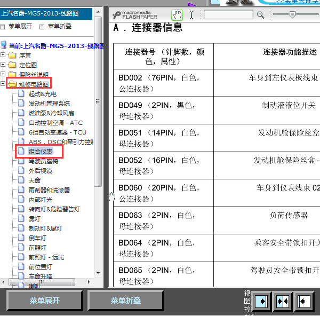This screenshot has height=316, width=320.
Task: Open the 前照灯 - 远光 document
Action: (46, 257)
